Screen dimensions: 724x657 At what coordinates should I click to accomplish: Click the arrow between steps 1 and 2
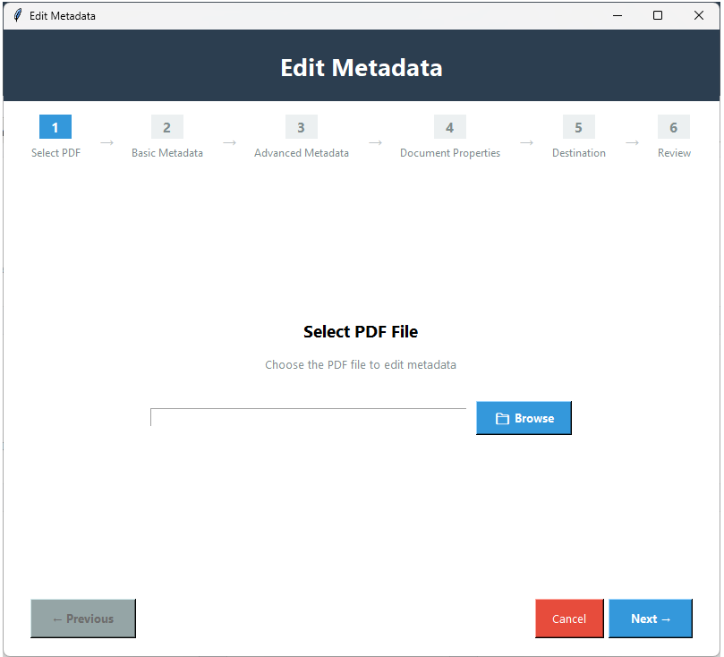click(106, 141)
